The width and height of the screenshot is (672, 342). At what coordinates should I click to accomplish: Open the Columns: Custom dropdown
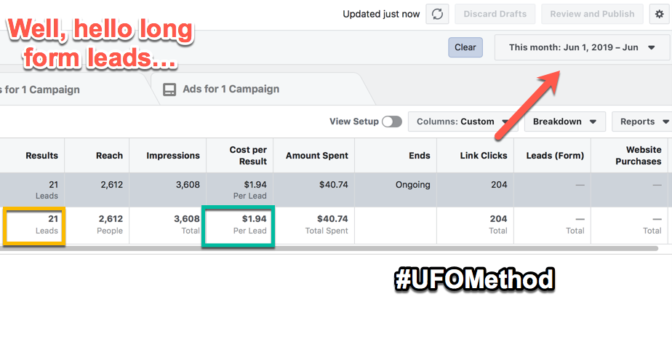pyautogui.click(x=463, y=122)
